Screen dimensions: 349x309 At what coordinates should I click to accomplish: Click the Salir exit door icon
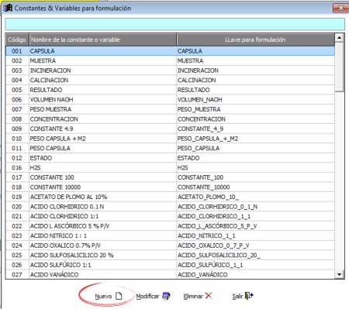click(x=249, y=296)
